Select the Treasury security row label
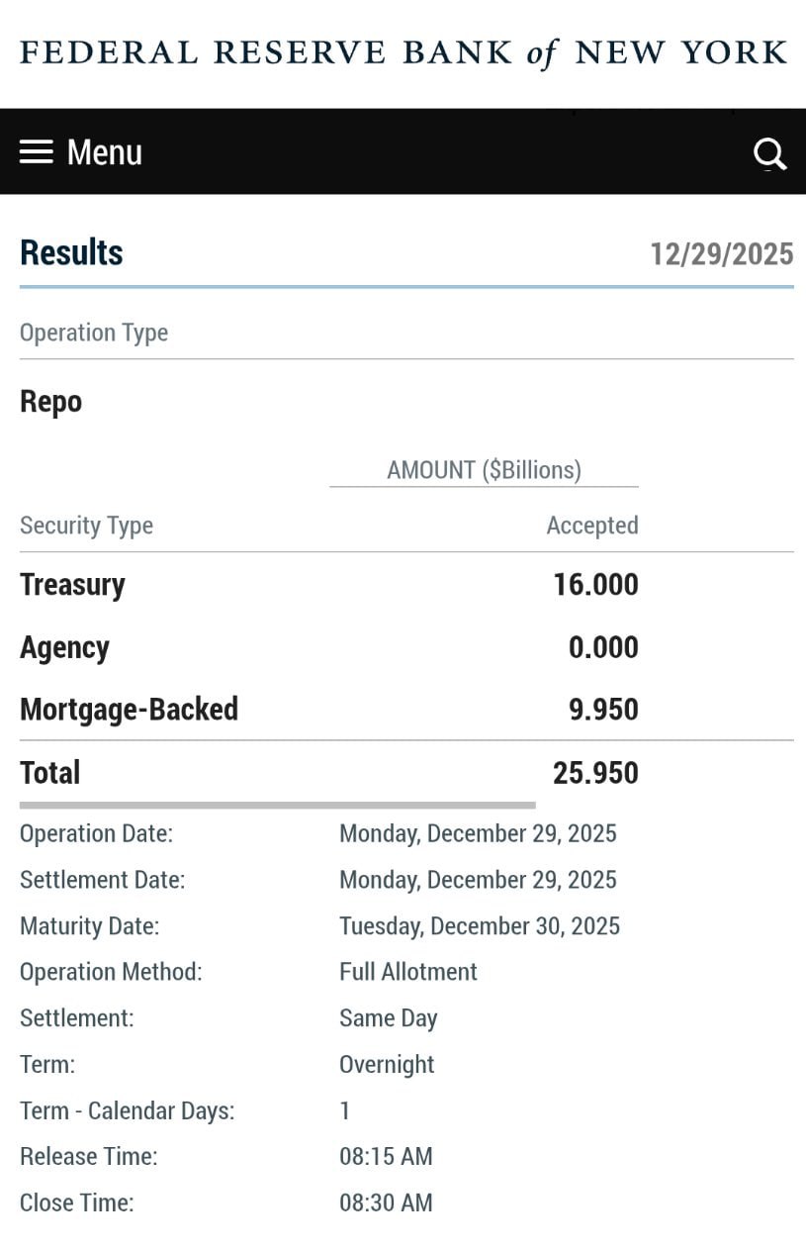Screen dimensions: 806x1250 click(72, 585)
